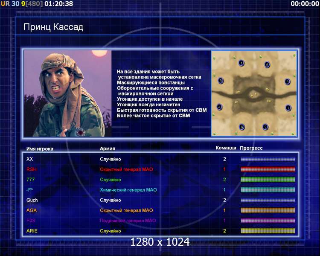Click the yellow progress bar for player ARiE
The width and height of the screenshot is (320, 256).
pyautogui.click(x=268, y=231)
